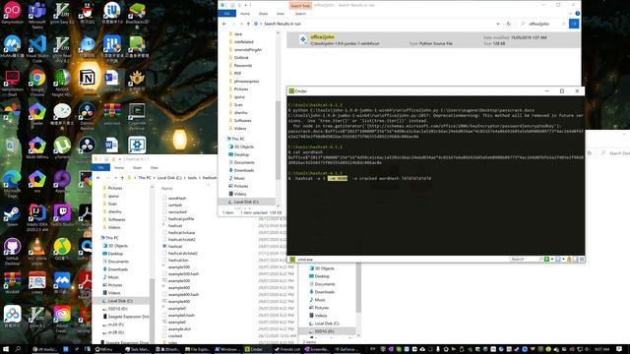Open the Genymotion desktop shortcut

coord(12,13)
